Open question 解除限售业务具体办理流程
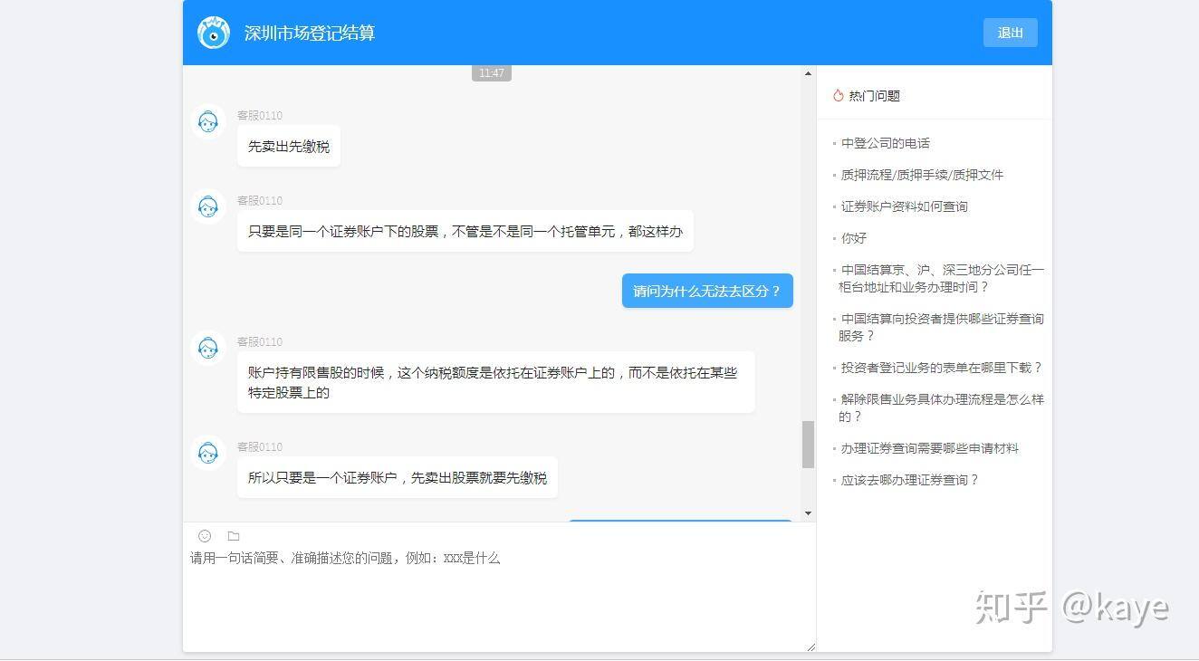 coord(941,407)
